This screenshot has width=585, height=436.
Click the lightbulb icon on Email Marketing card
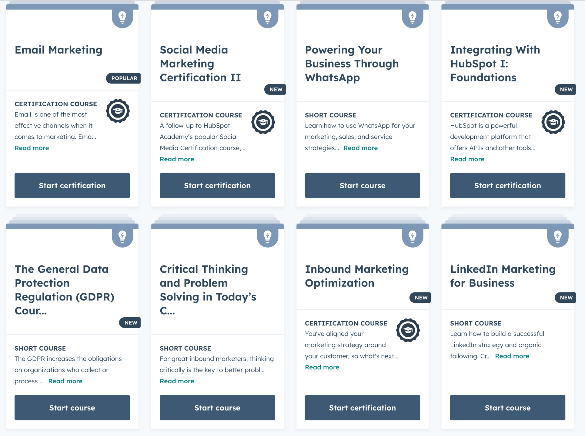(122, 17)
